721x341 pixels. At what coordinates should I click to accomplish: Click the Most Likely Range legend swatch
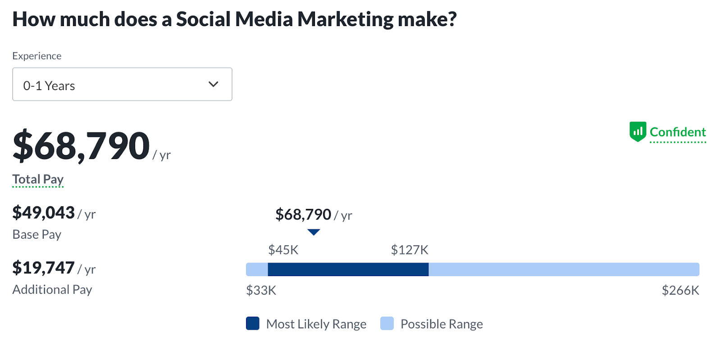[x=253, y=323]
